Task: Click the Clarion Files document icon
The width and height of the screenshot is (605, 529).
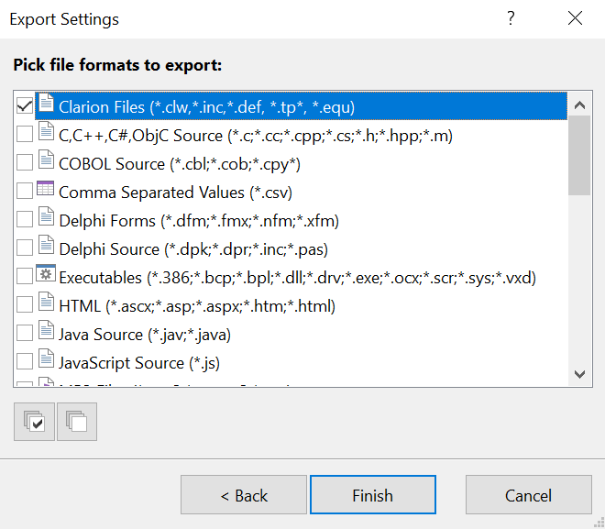Action: coord(46,105)
